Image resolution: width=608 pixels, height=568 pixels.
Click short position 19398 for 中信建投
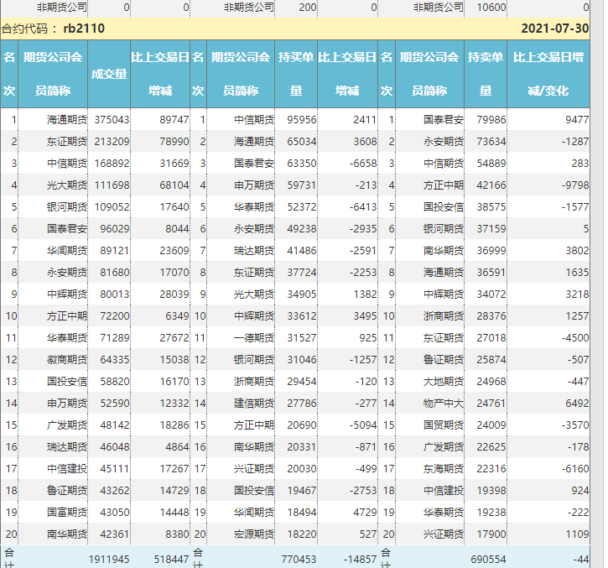coord(491,491)
